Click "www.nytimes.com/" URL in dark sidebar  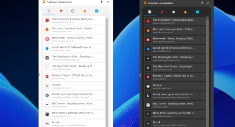[162, 70]
